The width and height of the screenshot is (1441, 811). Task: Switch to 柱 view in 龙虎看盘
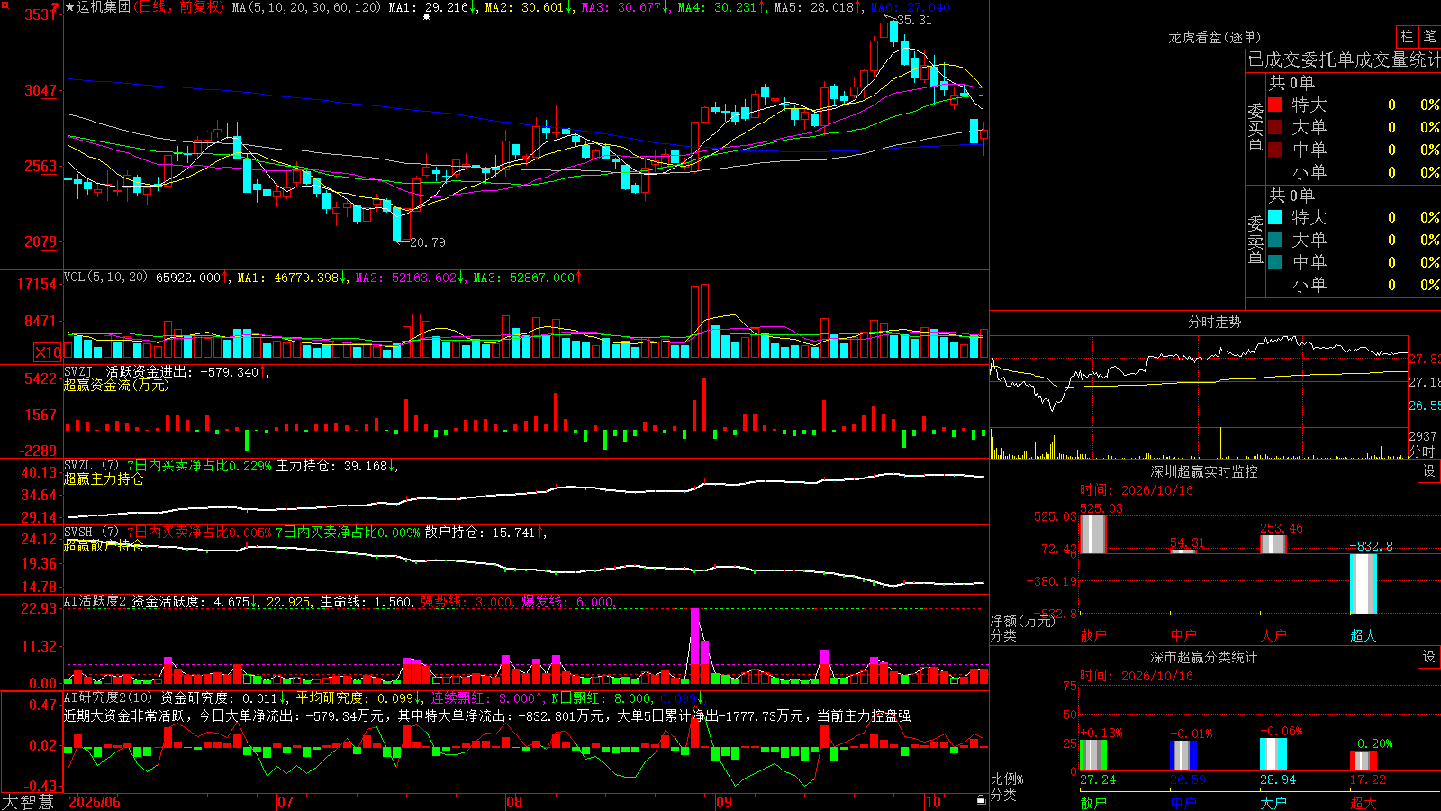tap(1407, 36)
